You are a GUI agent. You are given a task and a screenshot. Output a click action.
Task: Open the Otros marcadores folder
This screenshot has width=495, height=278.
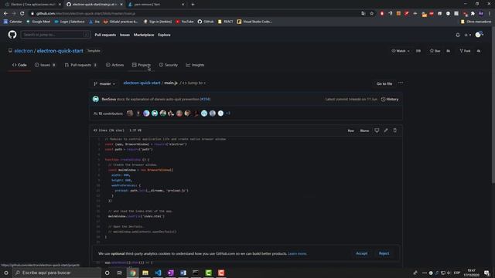tap(476, 22)
